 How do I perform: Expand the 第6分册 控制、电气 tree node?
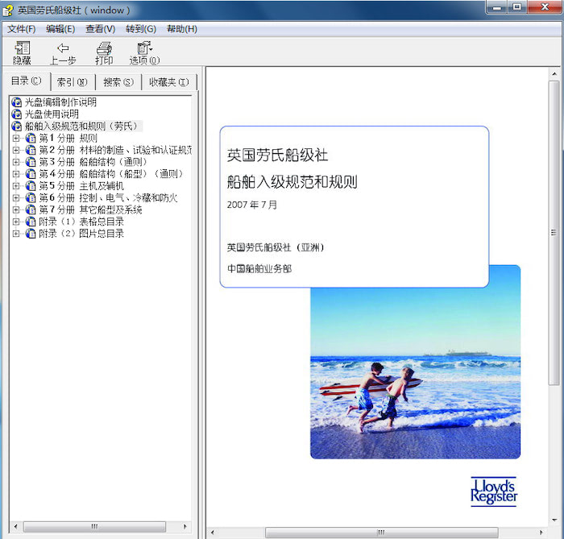(x=16, y=198)
